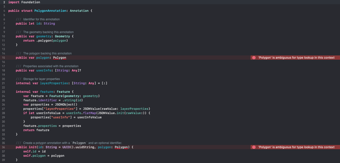Click 'feature.properties' on line 31

pyautogui.click(x=40, y=126)
